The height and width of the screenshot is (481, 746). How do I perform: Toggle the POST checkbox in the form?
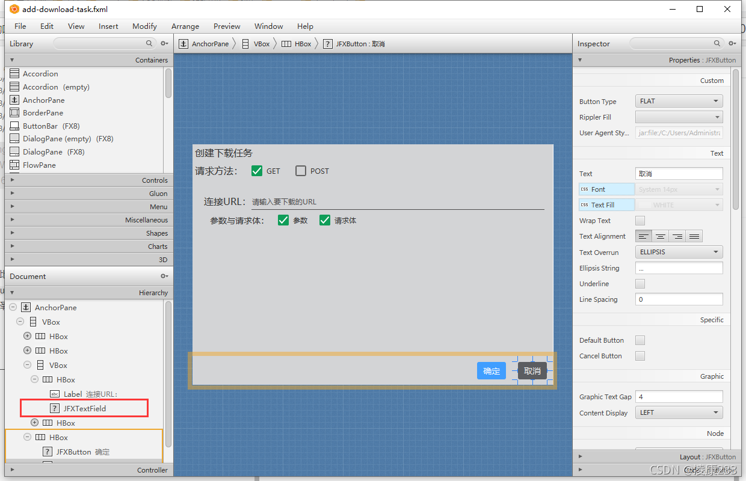(x=301, y=171)
